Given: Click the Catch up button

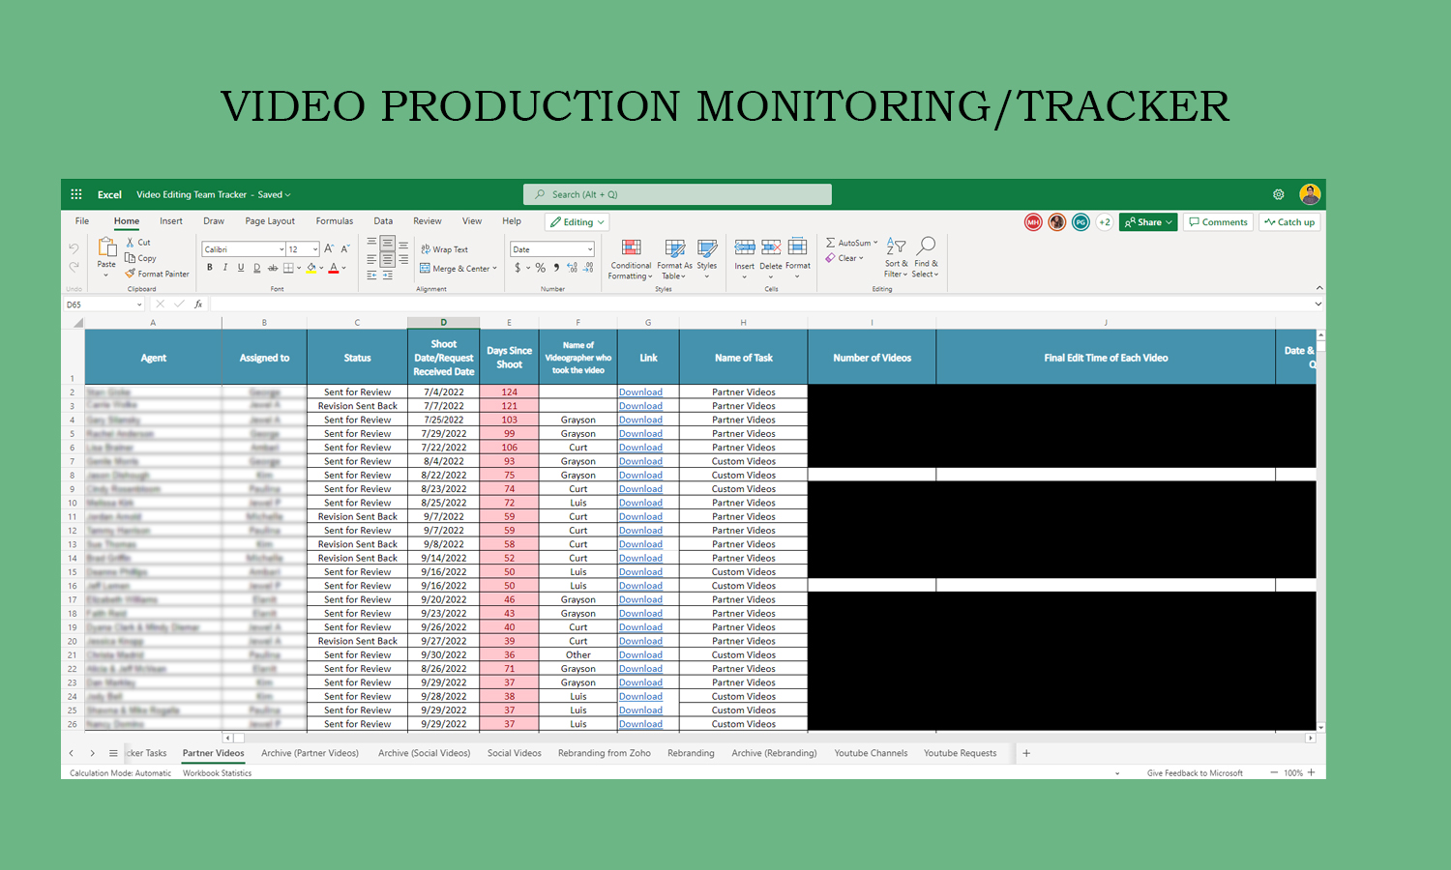Looking at the screenshot, I should click(1290, 222).
